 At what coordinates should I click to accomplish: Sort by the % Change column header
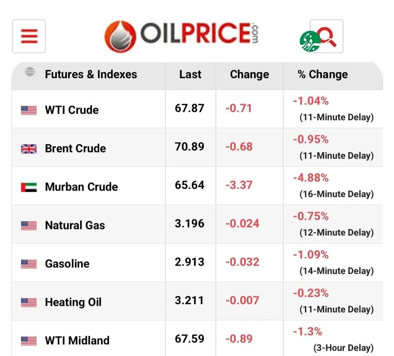323,74
